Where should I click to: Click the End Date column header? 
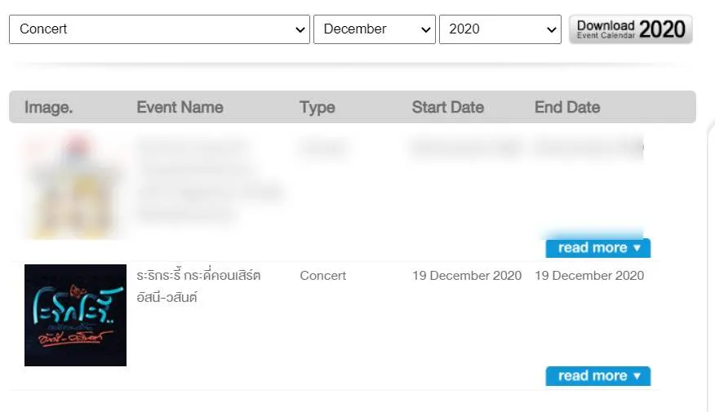pos(566,107)
